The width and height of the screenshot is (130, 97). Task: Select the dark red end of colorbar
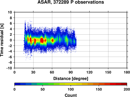tap(124, 84)
